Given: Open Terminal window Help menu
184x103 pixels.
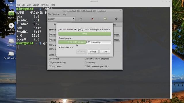Looking at the screenshot, I should coord(53,5).
